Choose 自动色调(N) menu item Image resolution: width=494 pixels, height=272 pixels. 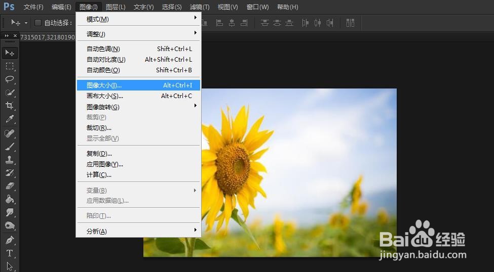139,49
